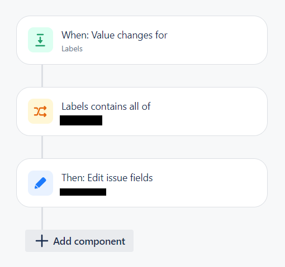Click the orange condition shuffle icon
The width and height of the screenshot is (285, 267).
click(x=40, y=111)
